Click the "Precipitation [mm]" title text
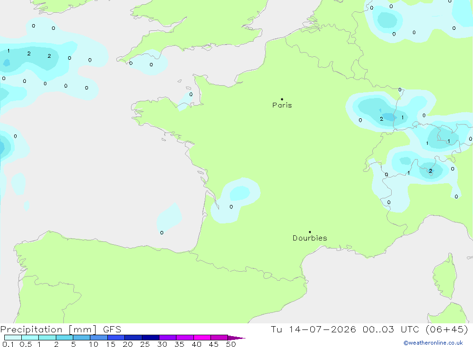Viewport: 473px width, 347px height. click(48, 329)
